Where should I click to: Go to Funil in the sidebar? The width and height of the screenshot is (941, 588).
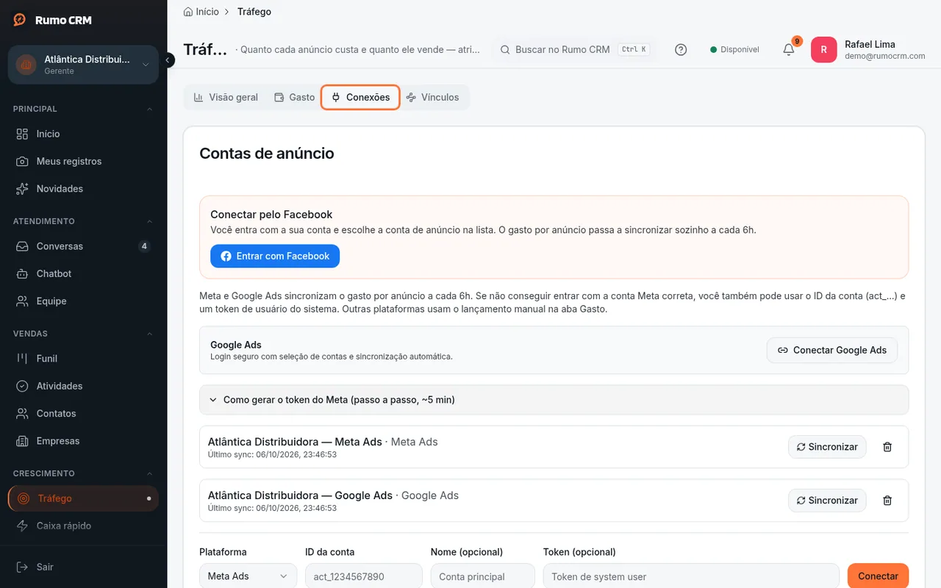83,359
